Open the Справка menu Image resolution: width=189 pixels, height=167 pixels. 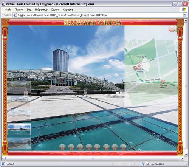pos(68,9)
